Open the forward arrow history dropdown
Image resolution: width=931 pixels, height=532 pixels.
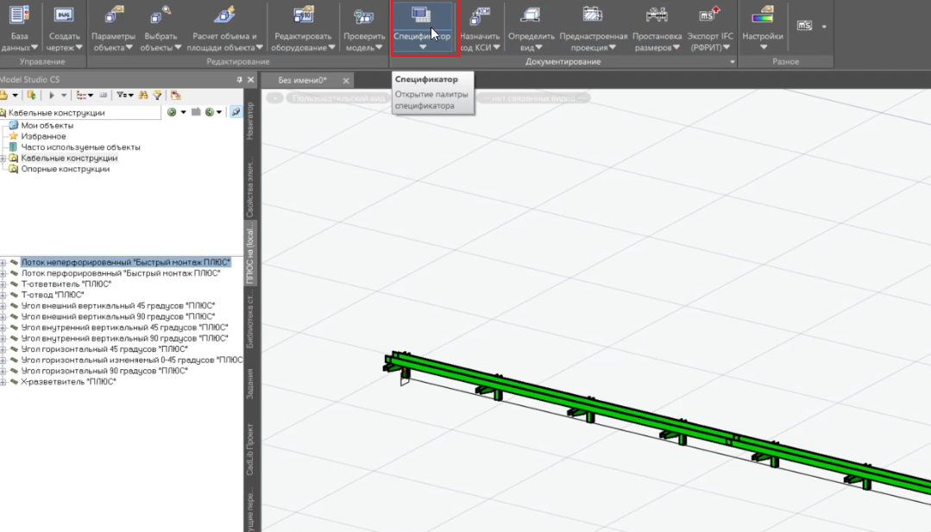pyautogui.click(x=219, y=112)
